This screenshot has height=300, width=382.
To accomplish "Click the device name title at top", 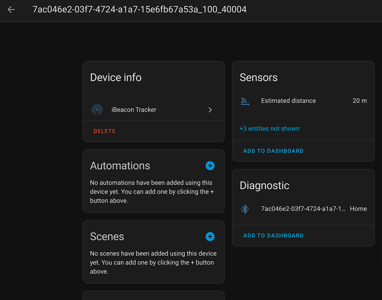I will 139,10.
